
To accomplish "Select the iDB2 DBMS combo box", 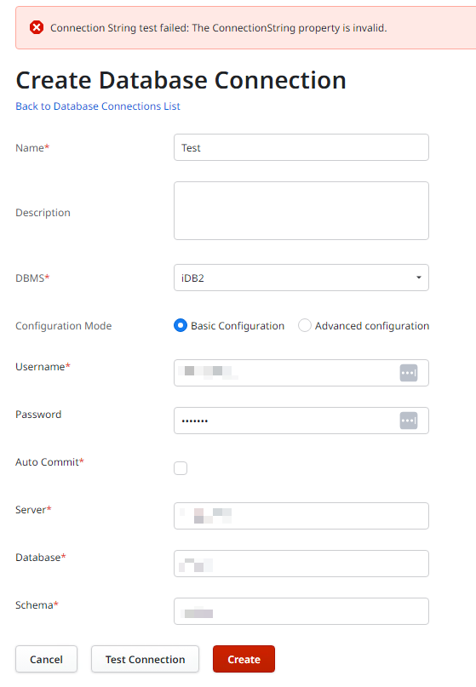I will click(x=301, y=278).
